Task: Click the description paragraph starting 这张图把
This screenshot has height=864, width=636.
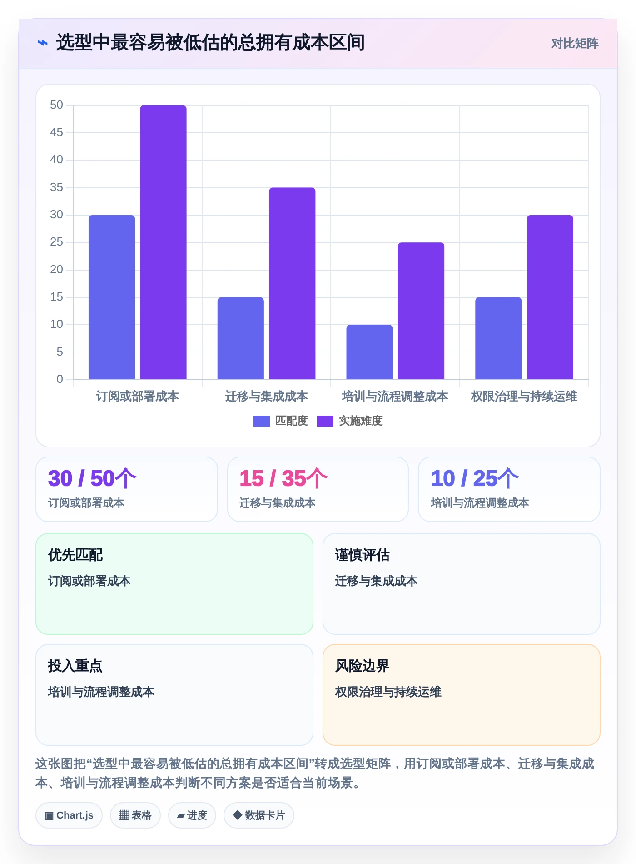Action: (315, 773)
